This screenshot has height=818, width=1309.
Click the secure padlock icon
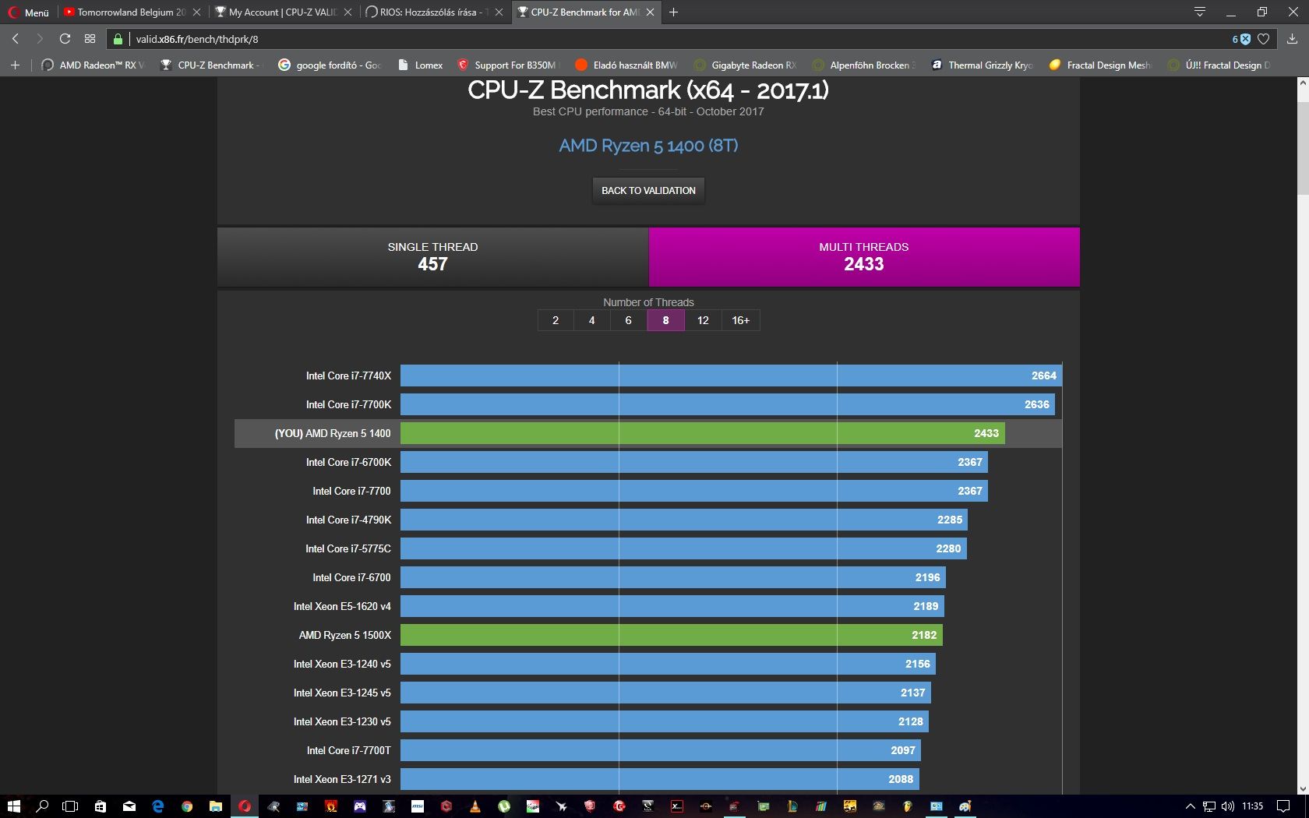click(x=118, y=39)
